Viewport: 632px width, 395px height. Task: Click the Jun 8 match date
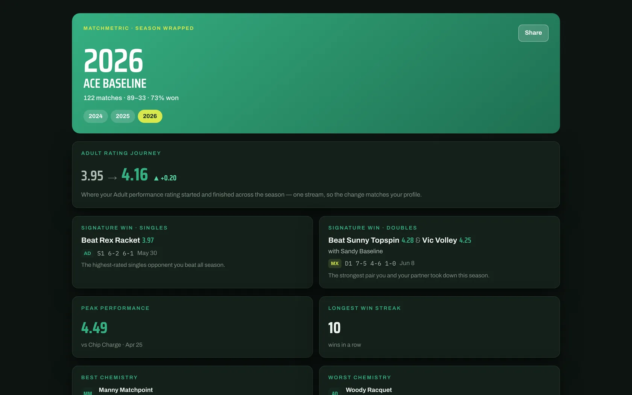tap(407, 263)
